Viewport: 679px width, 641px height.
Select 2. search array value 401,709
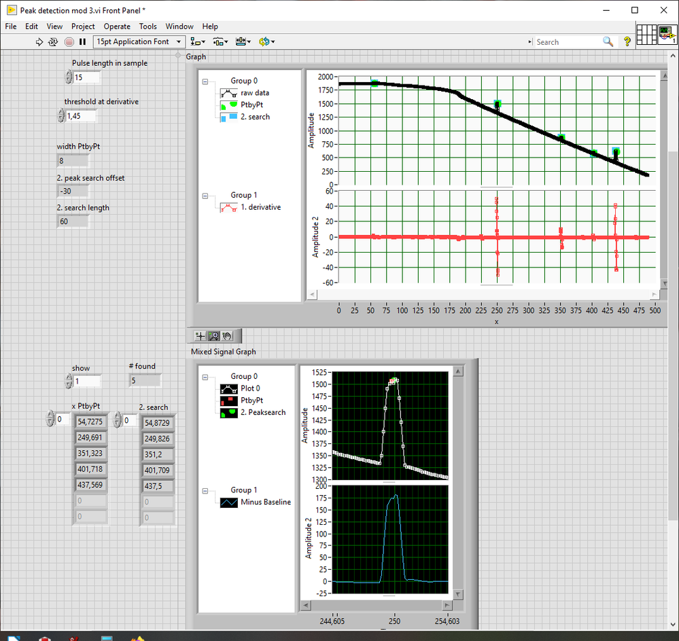157,471
